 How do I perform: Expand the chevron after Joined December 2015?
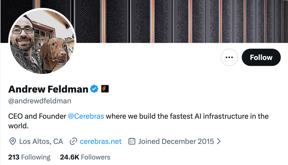click(x=219, y=141)
